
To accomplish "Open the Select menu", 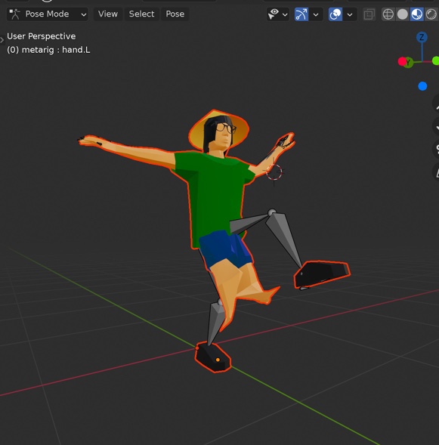I will pyautogui.click(x=141, y=14).
